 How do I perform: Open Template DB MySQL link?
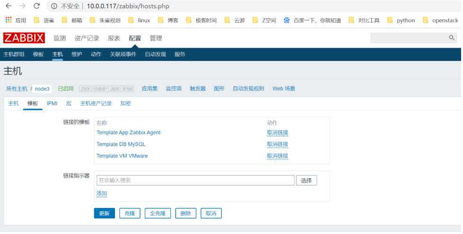[x=121, y=144]
